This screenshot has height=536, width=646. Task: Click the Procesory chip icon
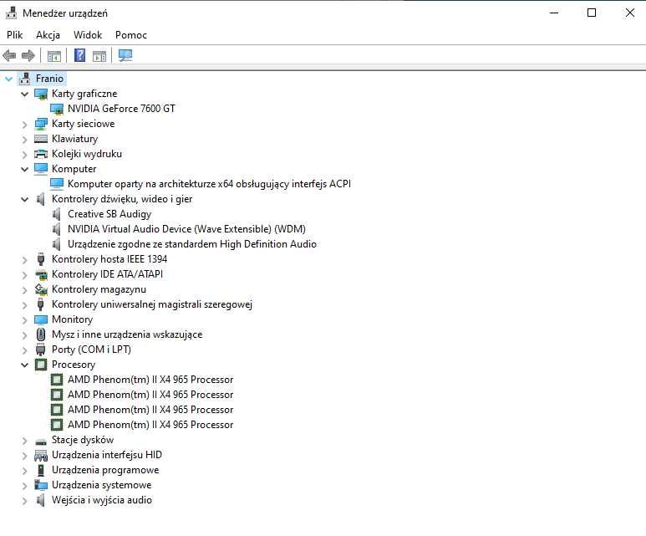(x=41, y=365)
